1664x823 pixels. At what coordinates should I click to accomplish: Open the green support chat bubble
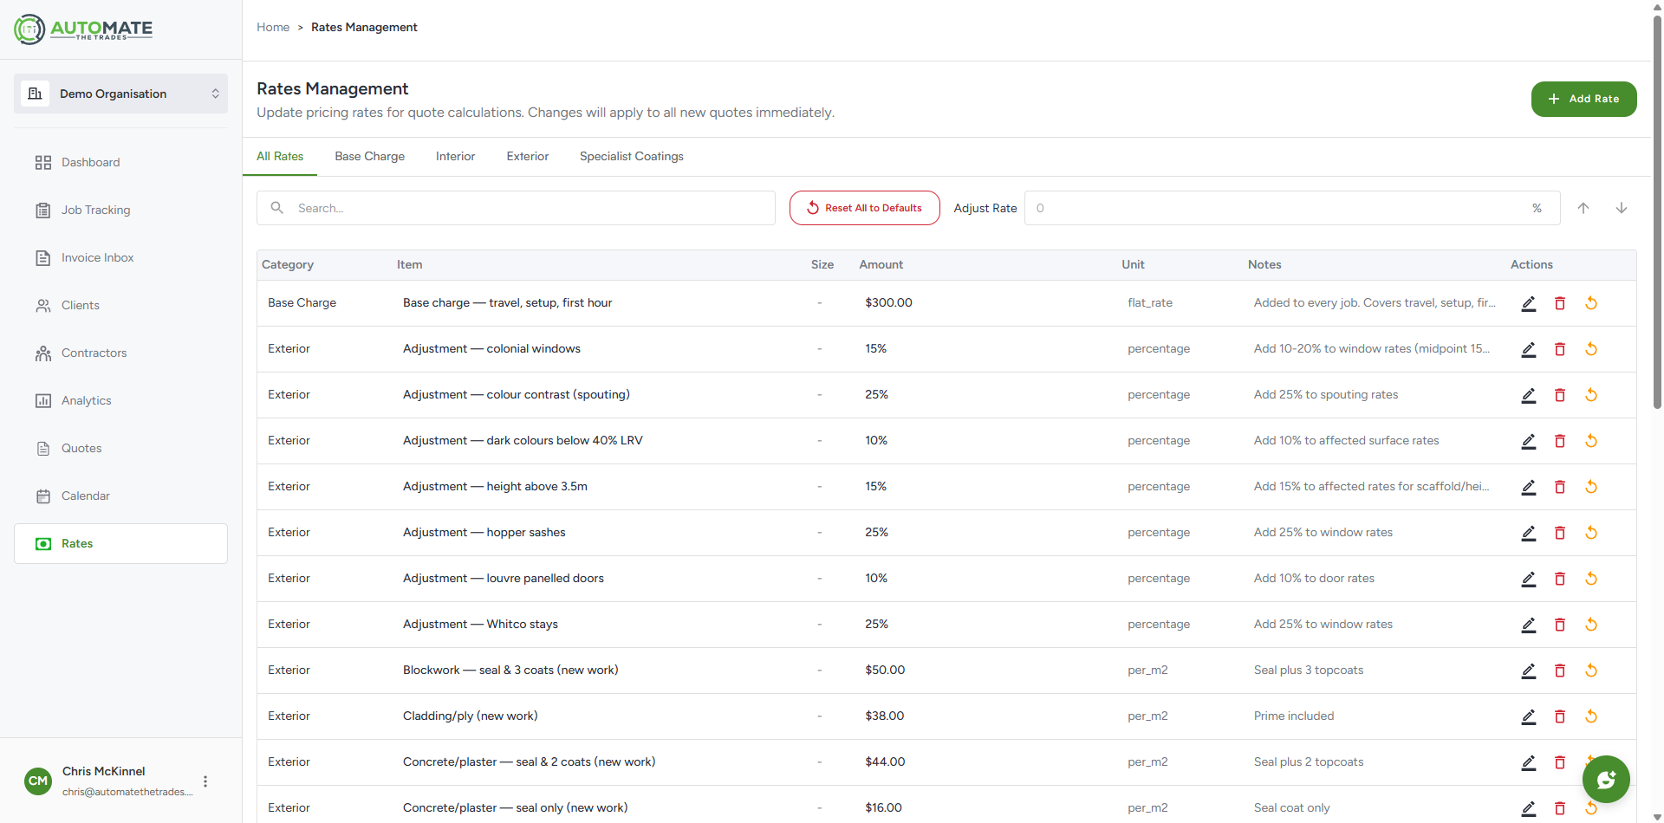coord(1606,779)
